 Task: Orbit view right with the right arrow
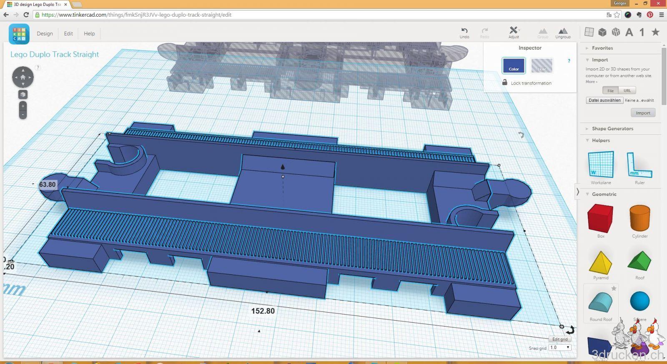coord(30,77)
